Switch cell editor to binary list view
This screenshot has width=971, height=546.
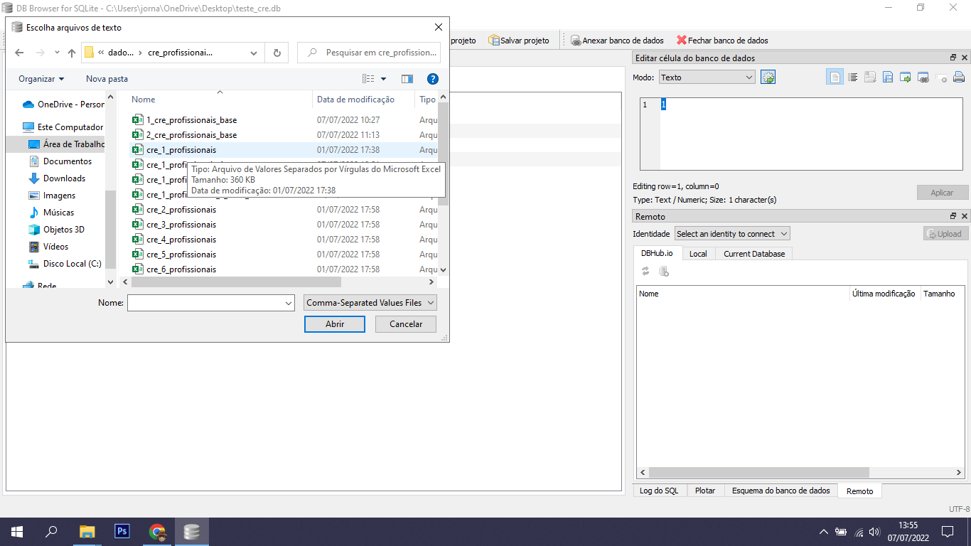pos(852,77)
